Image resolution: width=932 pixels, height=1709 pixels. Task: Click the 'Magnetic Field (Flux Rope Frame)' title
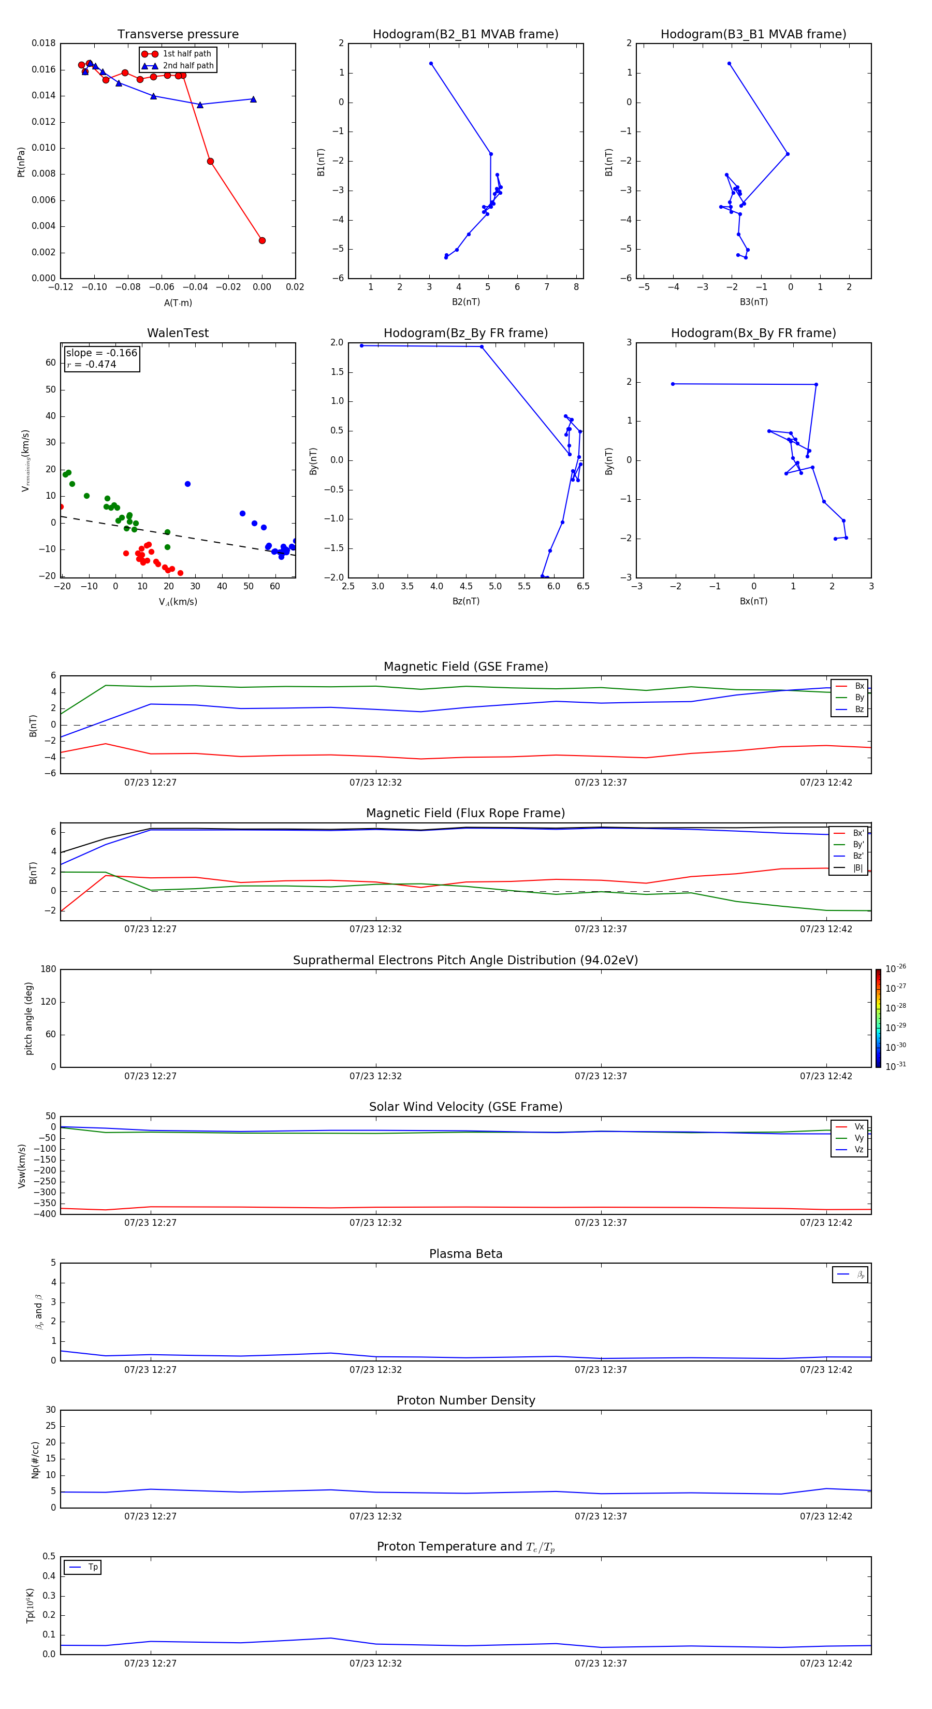click(x=465, y=813)
